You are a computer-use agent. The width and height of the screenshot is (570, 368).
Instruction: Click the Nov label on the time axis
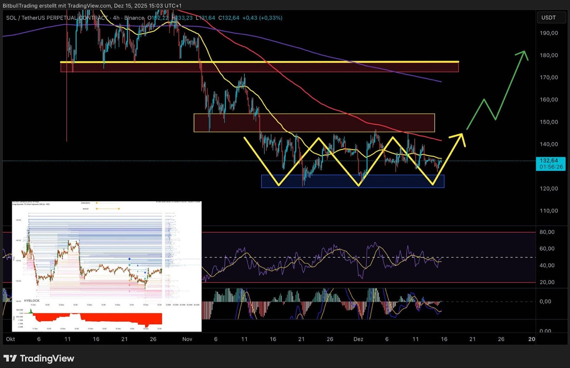tap(187, 339)
